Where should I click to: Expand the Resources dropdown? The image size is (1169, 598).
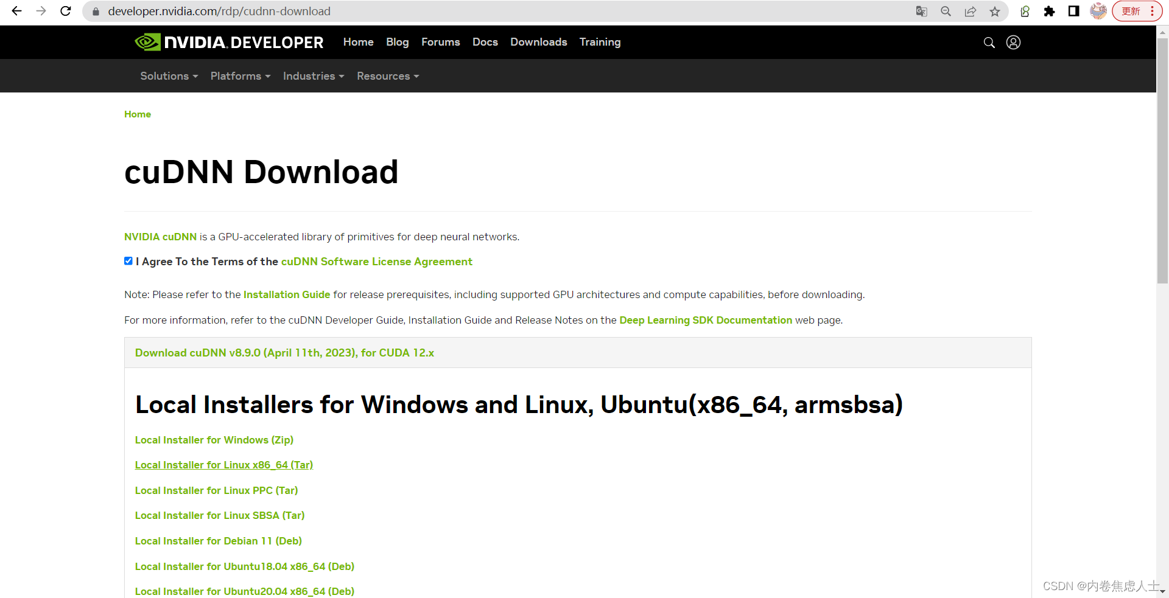coord(388,75)
